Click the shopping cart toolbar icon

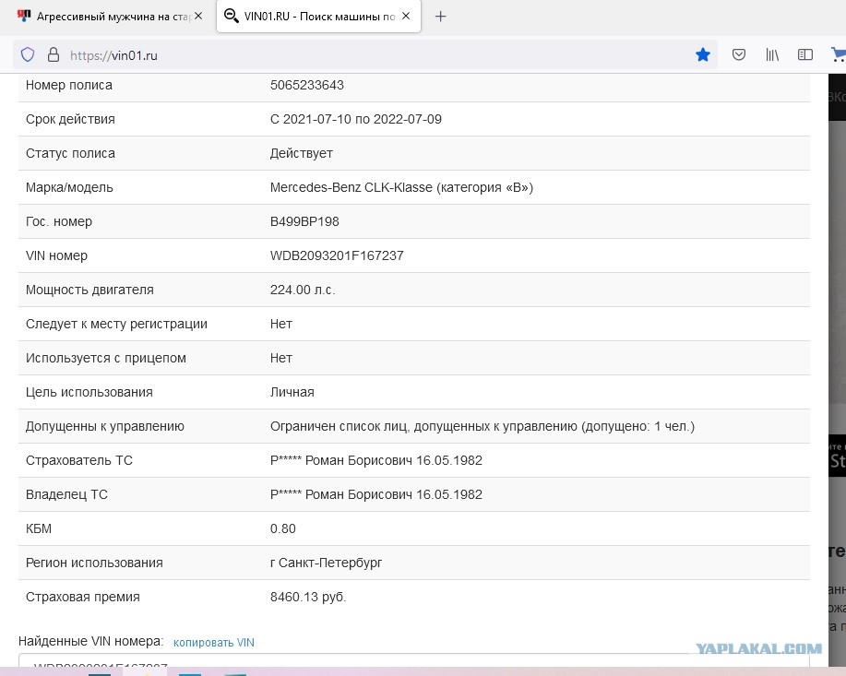coord(839,54)
